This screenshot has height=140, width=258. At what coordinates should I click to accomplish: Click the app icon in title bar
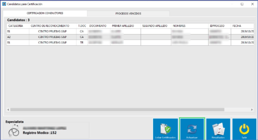pos(4,4)
